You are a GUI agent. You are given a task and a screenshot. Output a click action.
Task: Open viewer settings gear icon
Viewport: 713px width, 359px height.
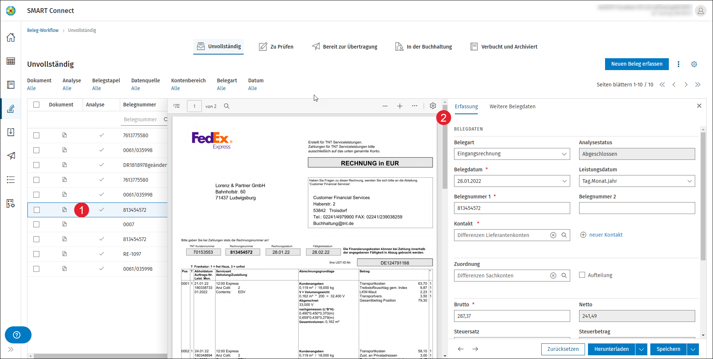pos(433,106)
